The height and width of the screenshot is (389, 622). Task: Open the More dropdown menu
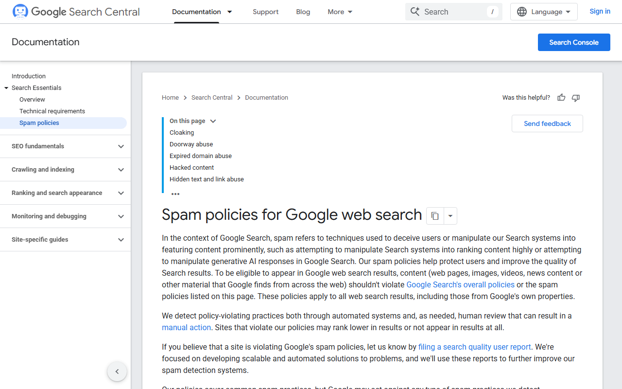tap(340, 12)
